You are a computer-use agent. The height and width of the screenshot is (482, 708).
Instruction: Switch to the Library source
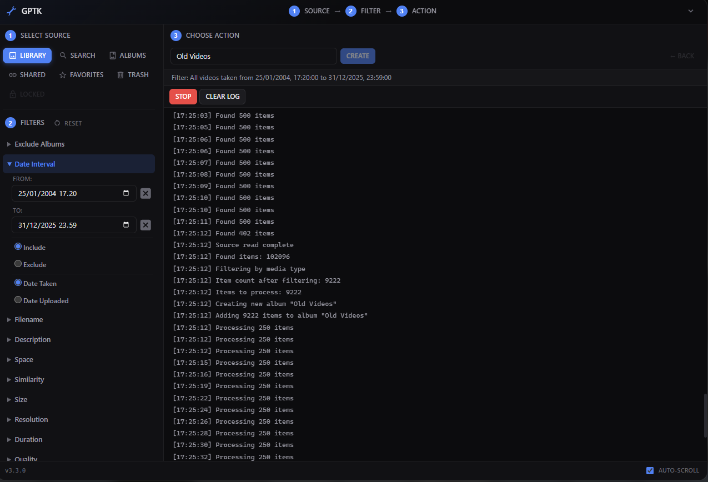pyautogui.click(x=27, y=56)
